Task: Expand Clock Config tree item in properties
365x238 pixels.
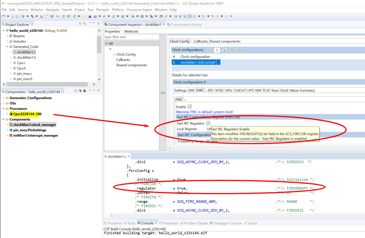Action: pos(114,54)
